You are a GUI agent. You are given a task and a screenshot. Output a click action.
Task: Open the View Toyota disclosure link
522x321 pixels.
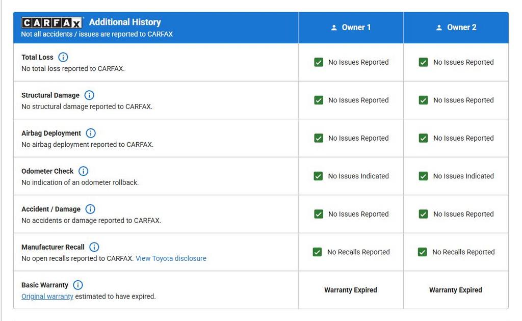coord(171,258)
